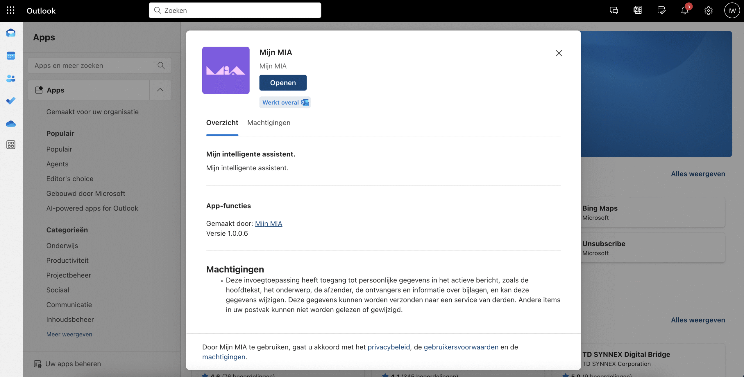Follow the gebruikersvoorwaarden link

pos(461,347)
